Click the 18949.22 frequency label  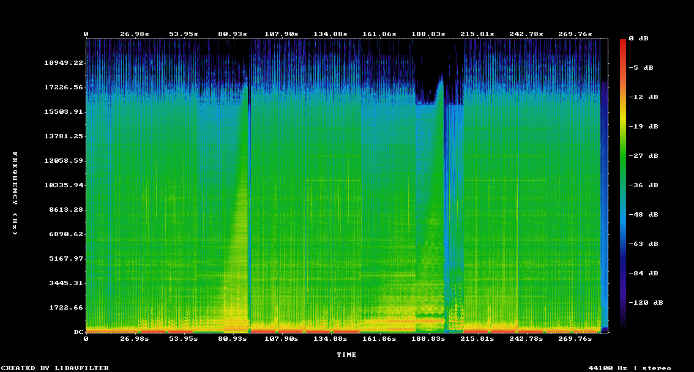tap(64, 63)
